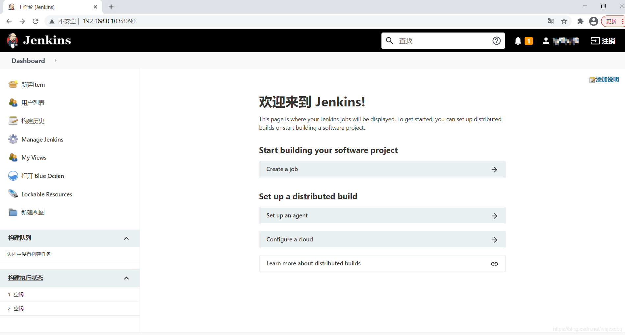Click the Jenkins butler logo icon

tap(13, 41)
